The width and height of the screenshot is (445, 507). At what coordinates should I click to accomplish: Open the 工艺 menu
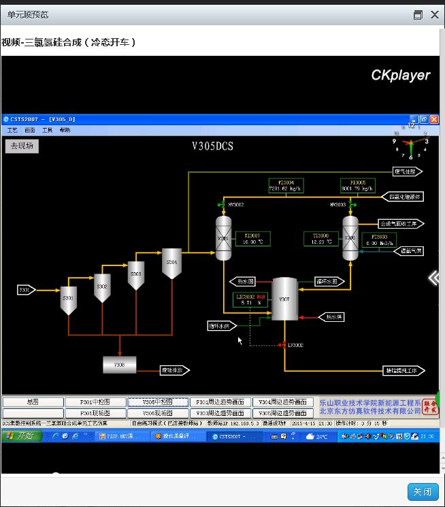click(12, 130)
